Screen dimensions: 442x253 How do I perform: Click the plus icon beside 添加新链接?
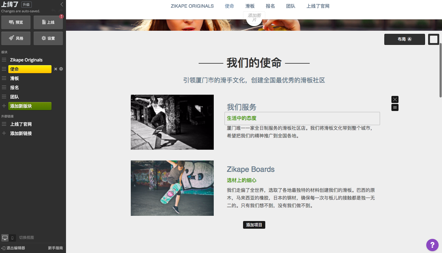[4, 133]
